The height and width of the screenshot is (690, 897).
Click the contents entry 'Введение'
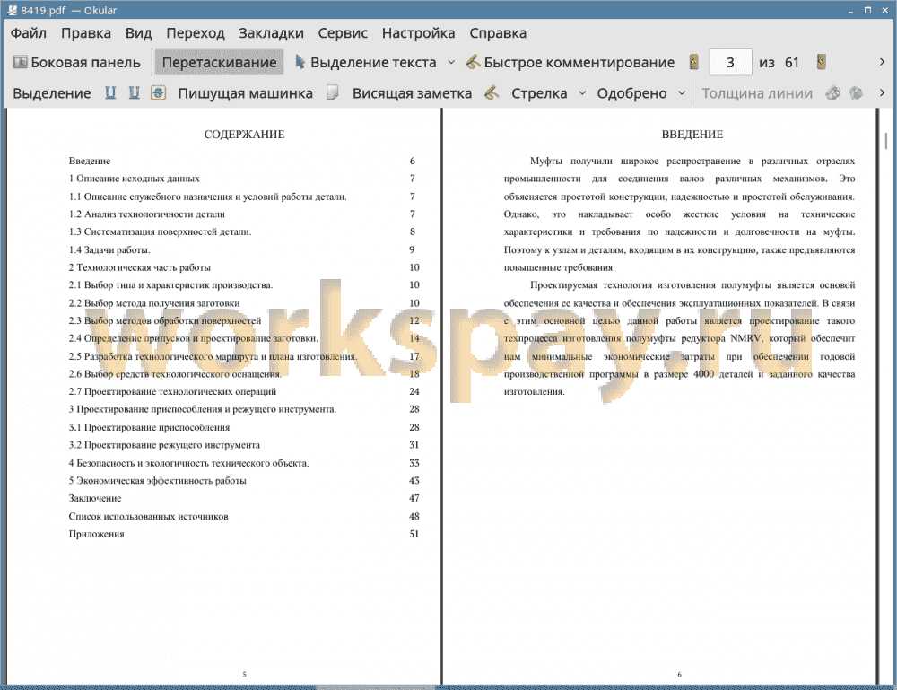tap(89, 162)
